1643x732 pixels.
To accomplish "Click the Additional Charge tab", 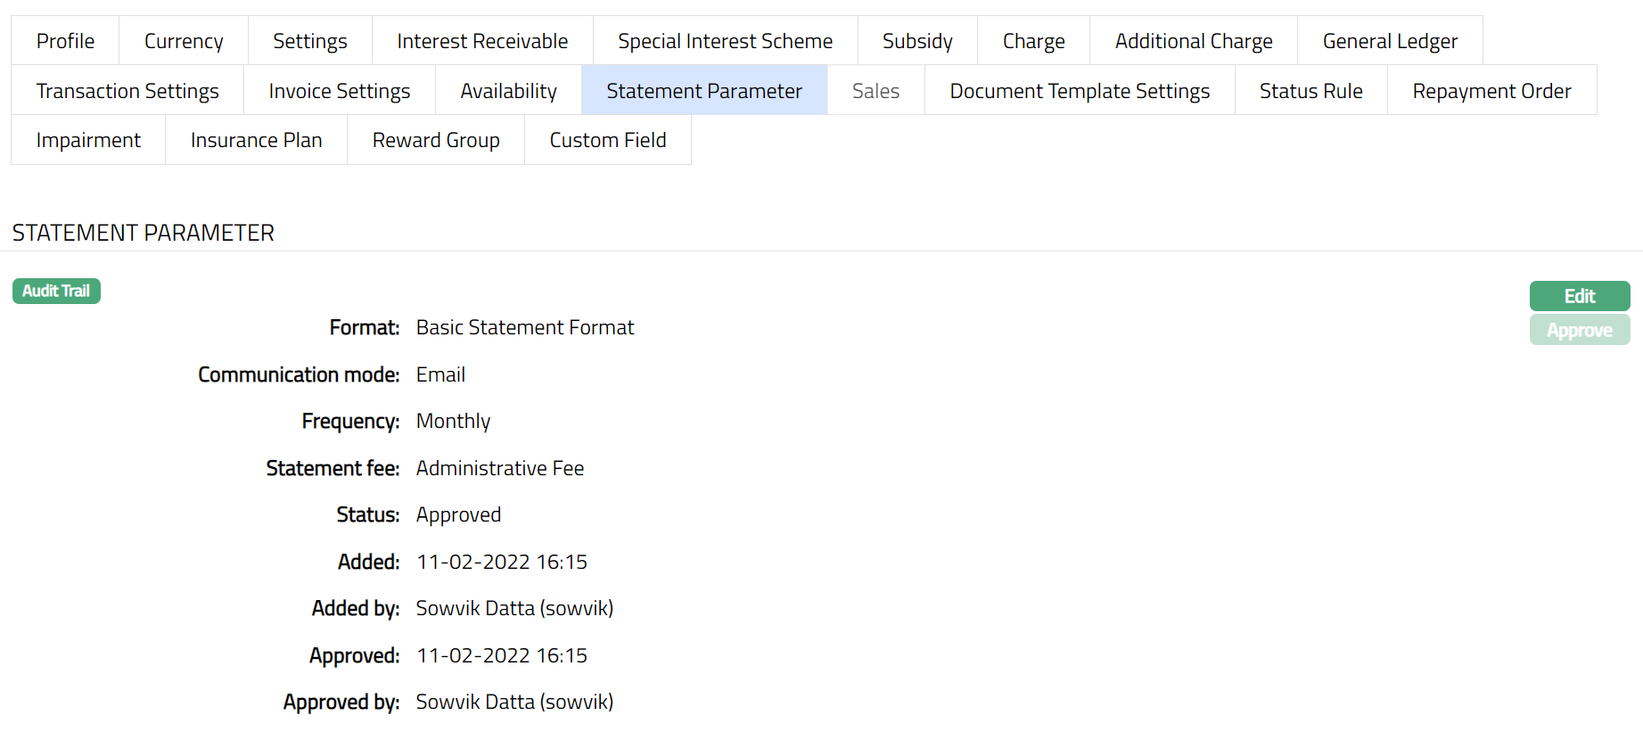I will 1193,41.
